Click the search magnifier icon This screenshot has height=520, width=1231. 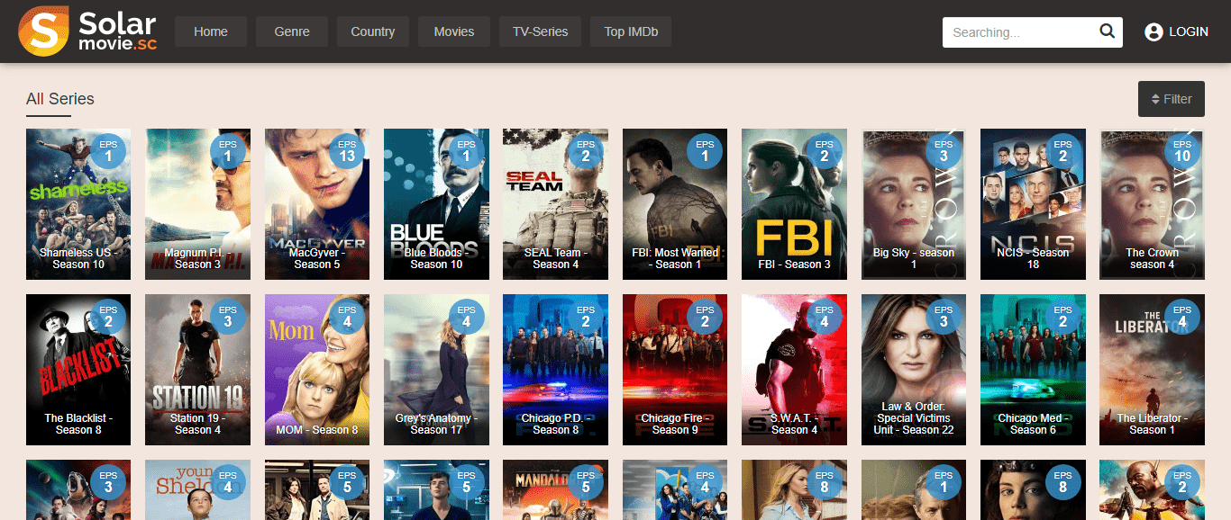pos(1108,31)
